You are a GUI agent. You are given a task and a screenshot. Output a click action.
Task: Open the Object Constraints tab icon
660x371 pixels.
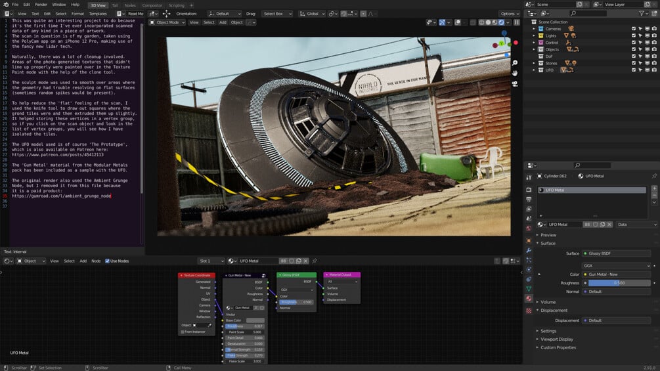pos(529,279)
